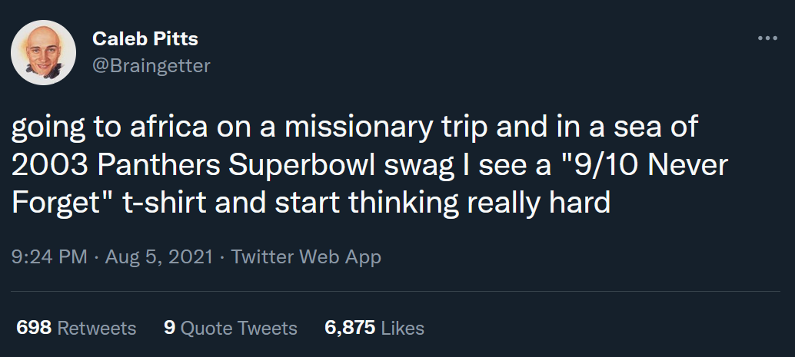Click the "Likes" label text
The width and height of the screenshot is (795, 357).
coord(403,329)
